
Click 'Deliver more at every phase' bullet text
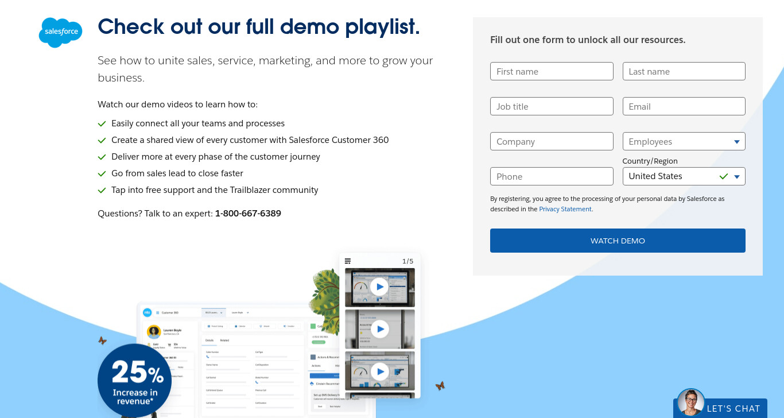click(216, 157)
